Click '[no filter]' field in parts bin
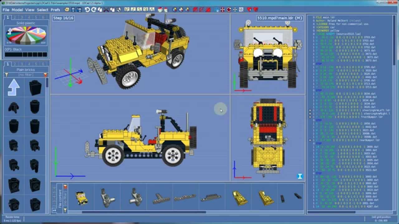This screenshot has height=224, width=399. pyautogui.click(x=26, y=75)
